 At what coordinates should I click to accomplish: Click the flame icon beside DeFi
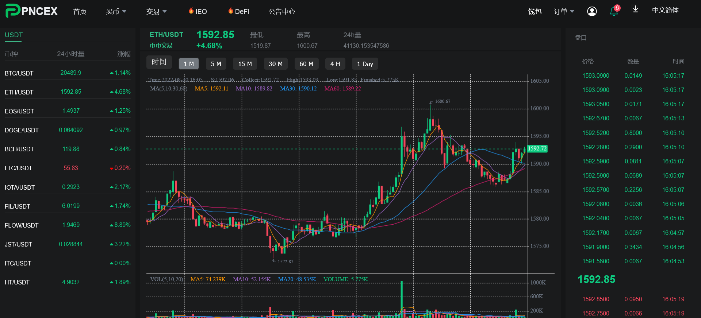point(230,11)
